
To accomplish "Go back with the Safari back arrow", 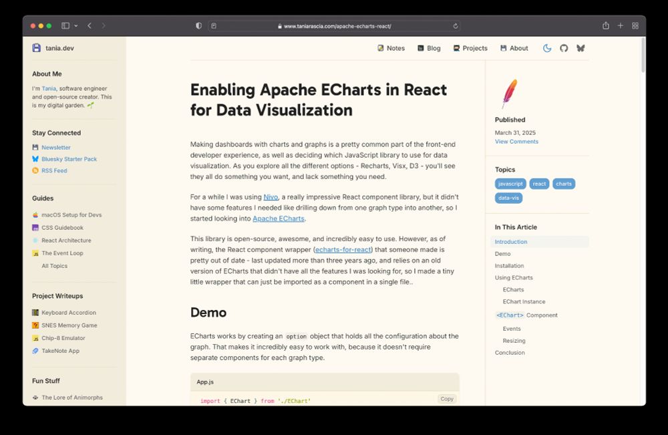I will [90, 26].
